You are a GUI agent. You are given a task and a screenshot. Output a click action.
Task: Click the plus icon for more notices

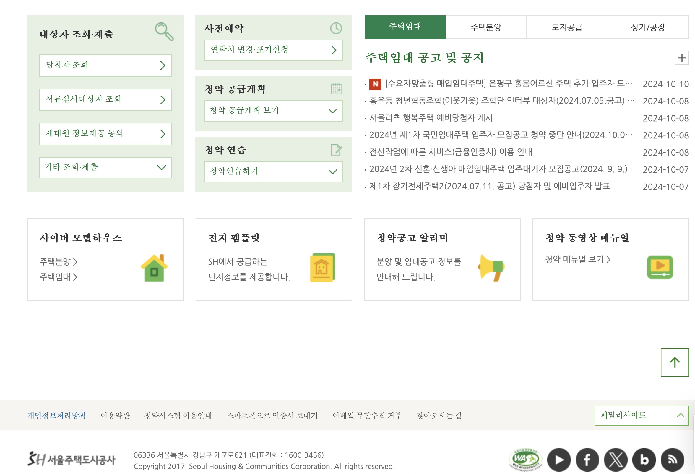(x=681, y=58)
